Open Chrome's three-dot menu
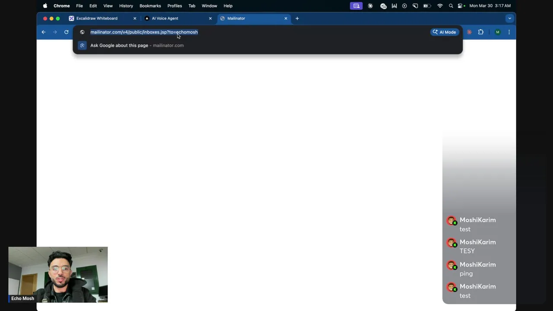Image resolution: width=553 pixels, height=311 pixels. pyautogui.click(x=509, y=32)
